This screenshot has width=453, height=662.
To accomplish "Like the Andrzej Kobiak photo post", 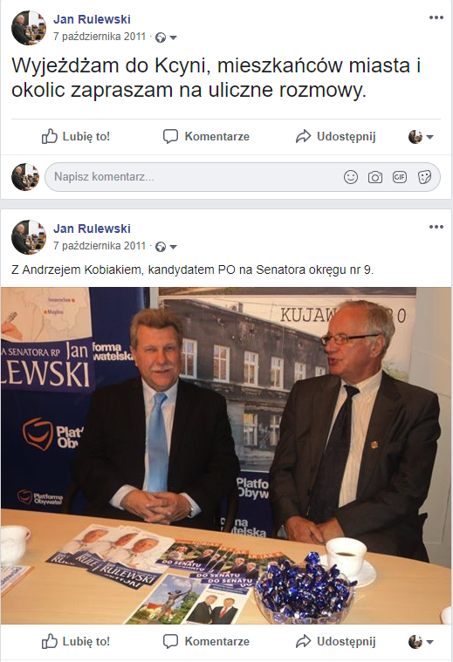I will [76, 641].
